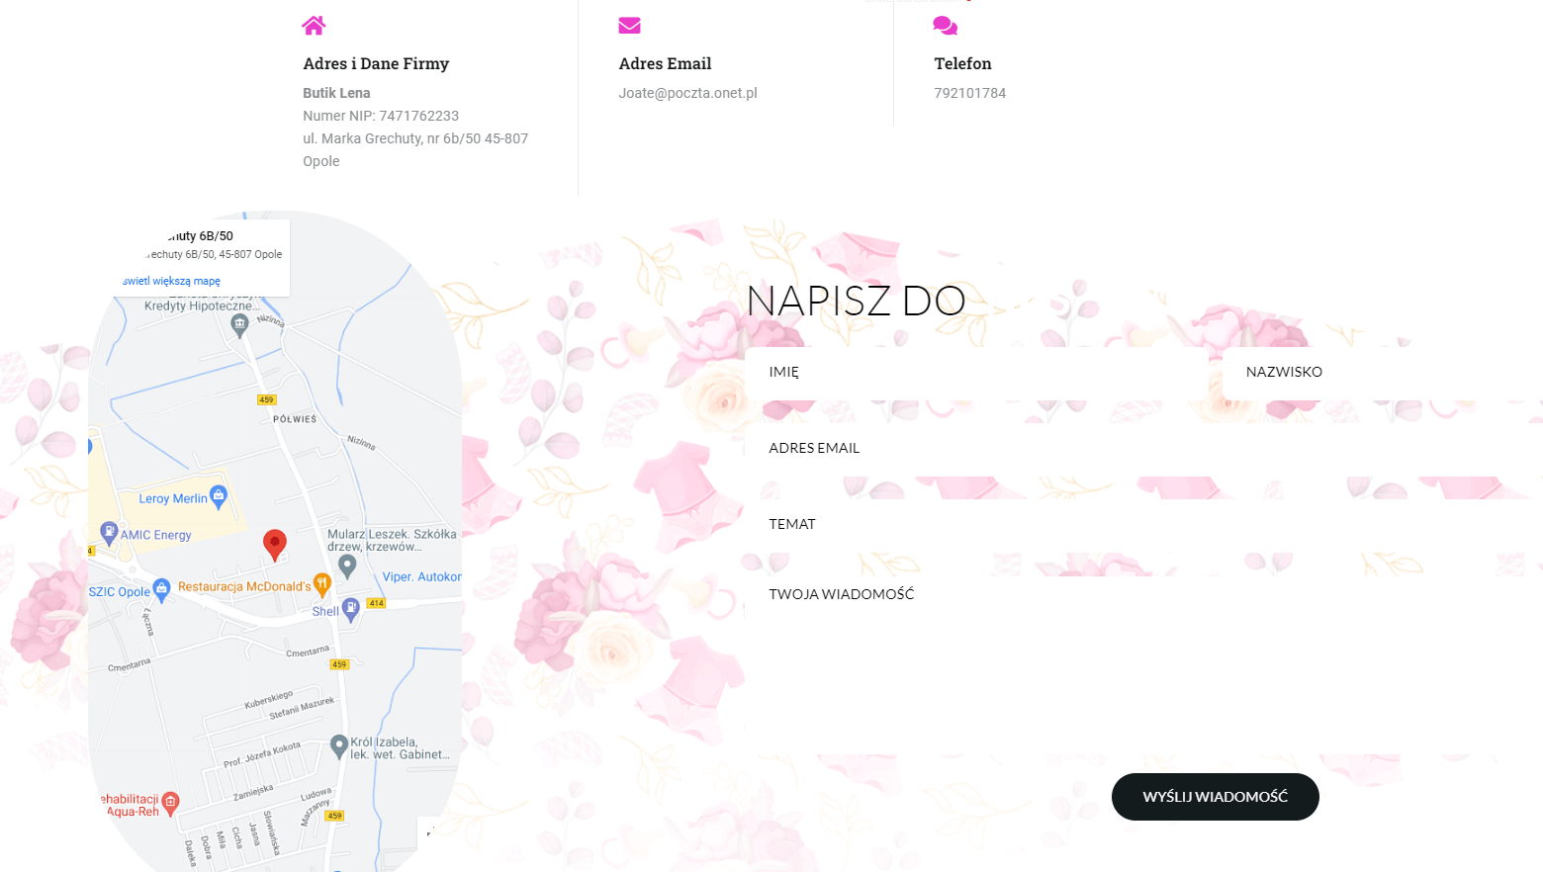Click the Temat subject field
1543x872 pixels.
[x=1137, y=525]
